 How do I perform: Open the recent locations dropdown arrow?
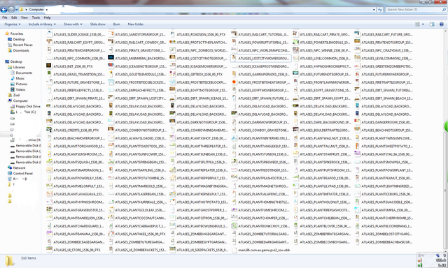16,10
